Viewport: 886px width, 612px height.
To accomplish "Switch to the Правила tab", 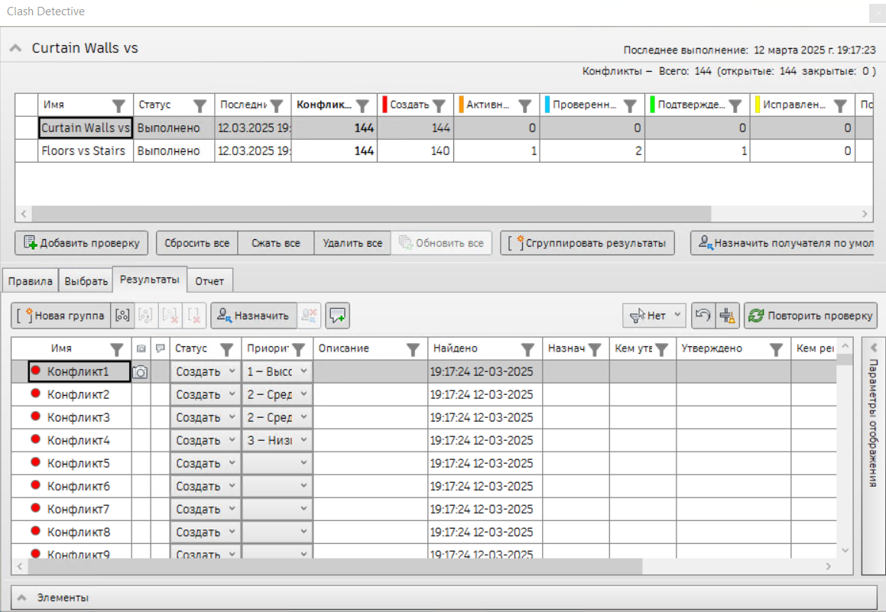I will 31,281.
